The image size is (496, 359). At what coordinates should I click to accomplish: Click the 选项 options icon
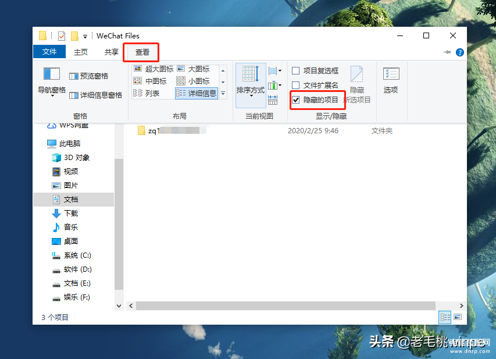(x=391, y=81)
